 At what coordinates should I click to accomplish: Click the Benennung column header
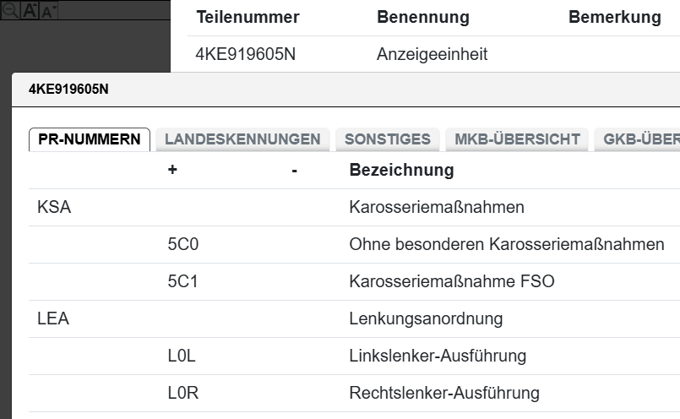(x=422, y=18)
